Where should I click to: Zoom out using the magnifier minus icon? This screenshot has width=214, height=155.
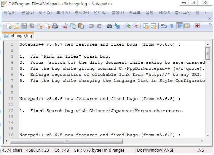(135, 26)
